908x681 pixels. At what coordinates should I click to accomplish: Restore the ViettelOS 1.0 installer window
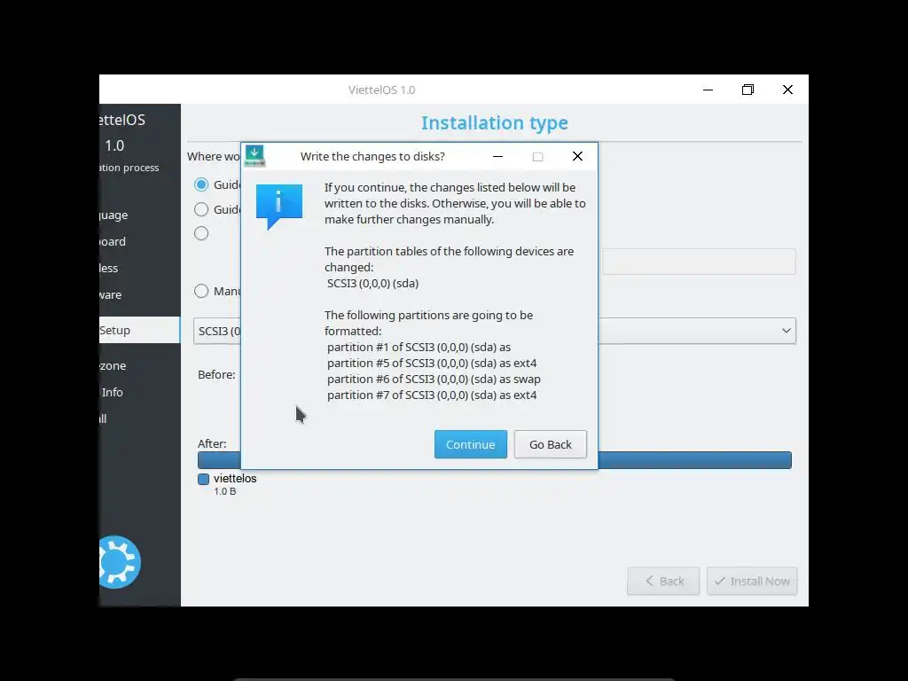coord(748,90)
